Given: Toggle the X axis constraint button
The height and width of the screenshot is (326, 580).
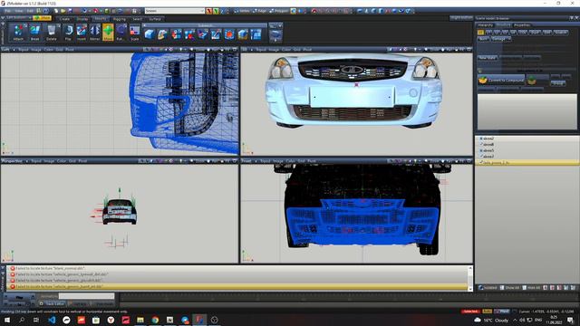Looking at the screenshot, I should point(209,11).
